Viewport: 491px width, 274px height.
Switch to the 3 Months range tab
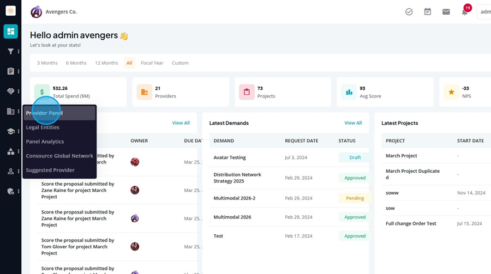(47, 63)
